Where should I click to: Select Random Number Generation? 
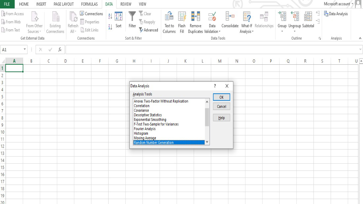[169, 143]
